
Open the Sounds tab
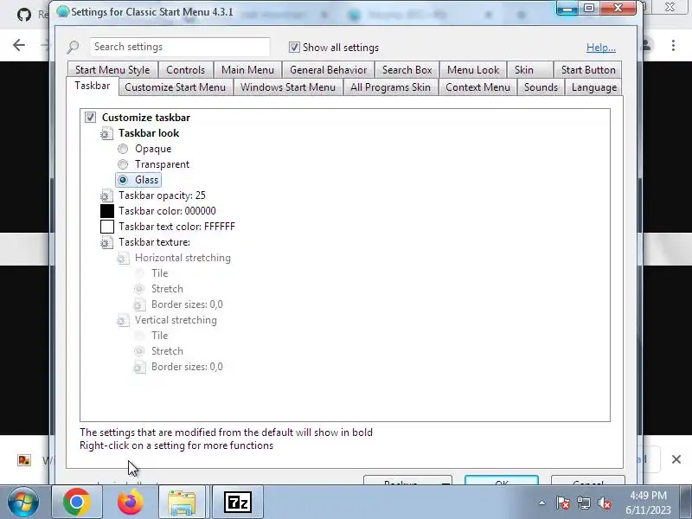pyautogui.click(x=541, y=87)
